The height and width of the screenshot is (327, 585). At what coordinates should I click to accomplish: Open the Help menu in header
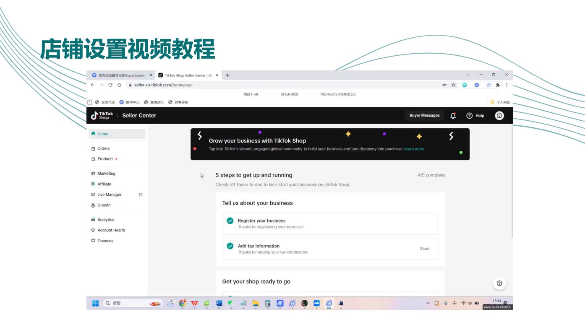tap(475, 116)
